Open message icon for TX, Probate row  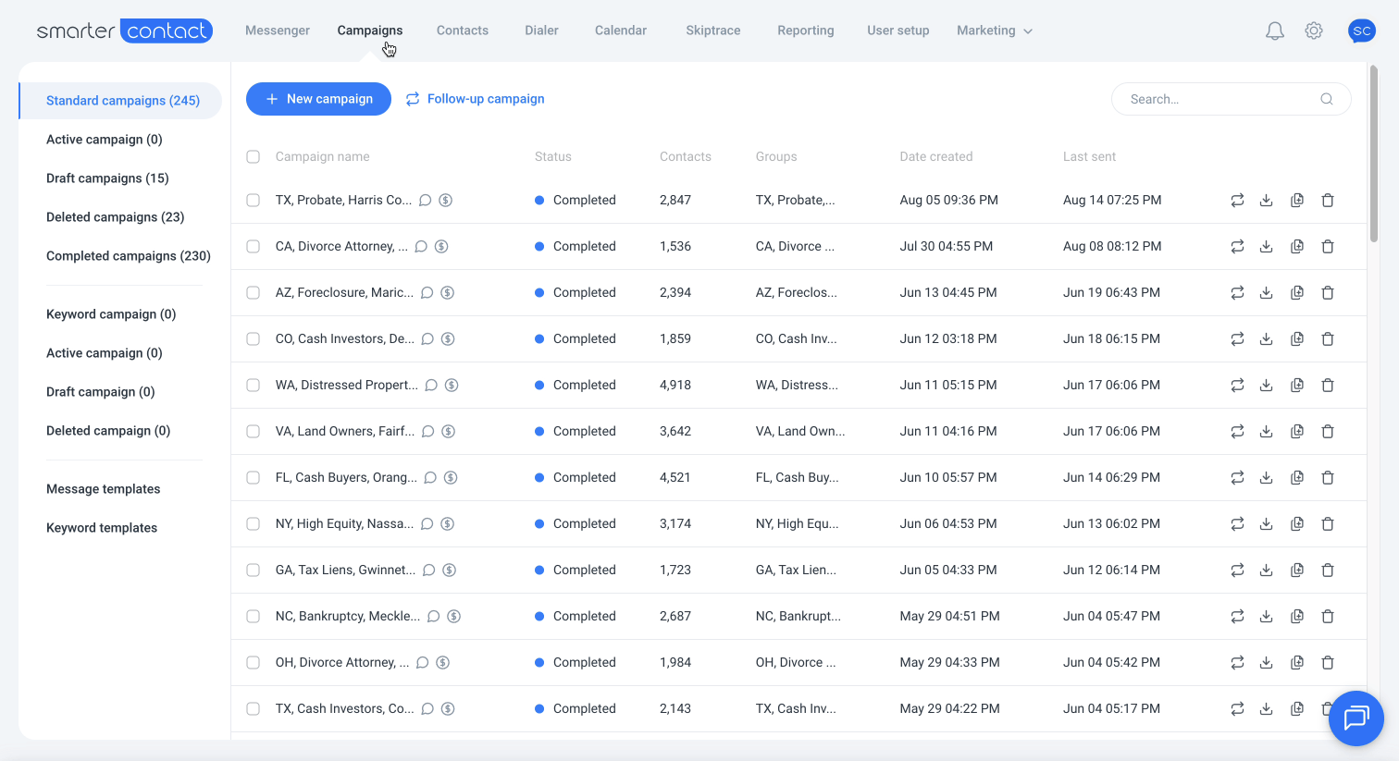pyautogui.click(x=426, y=200)
